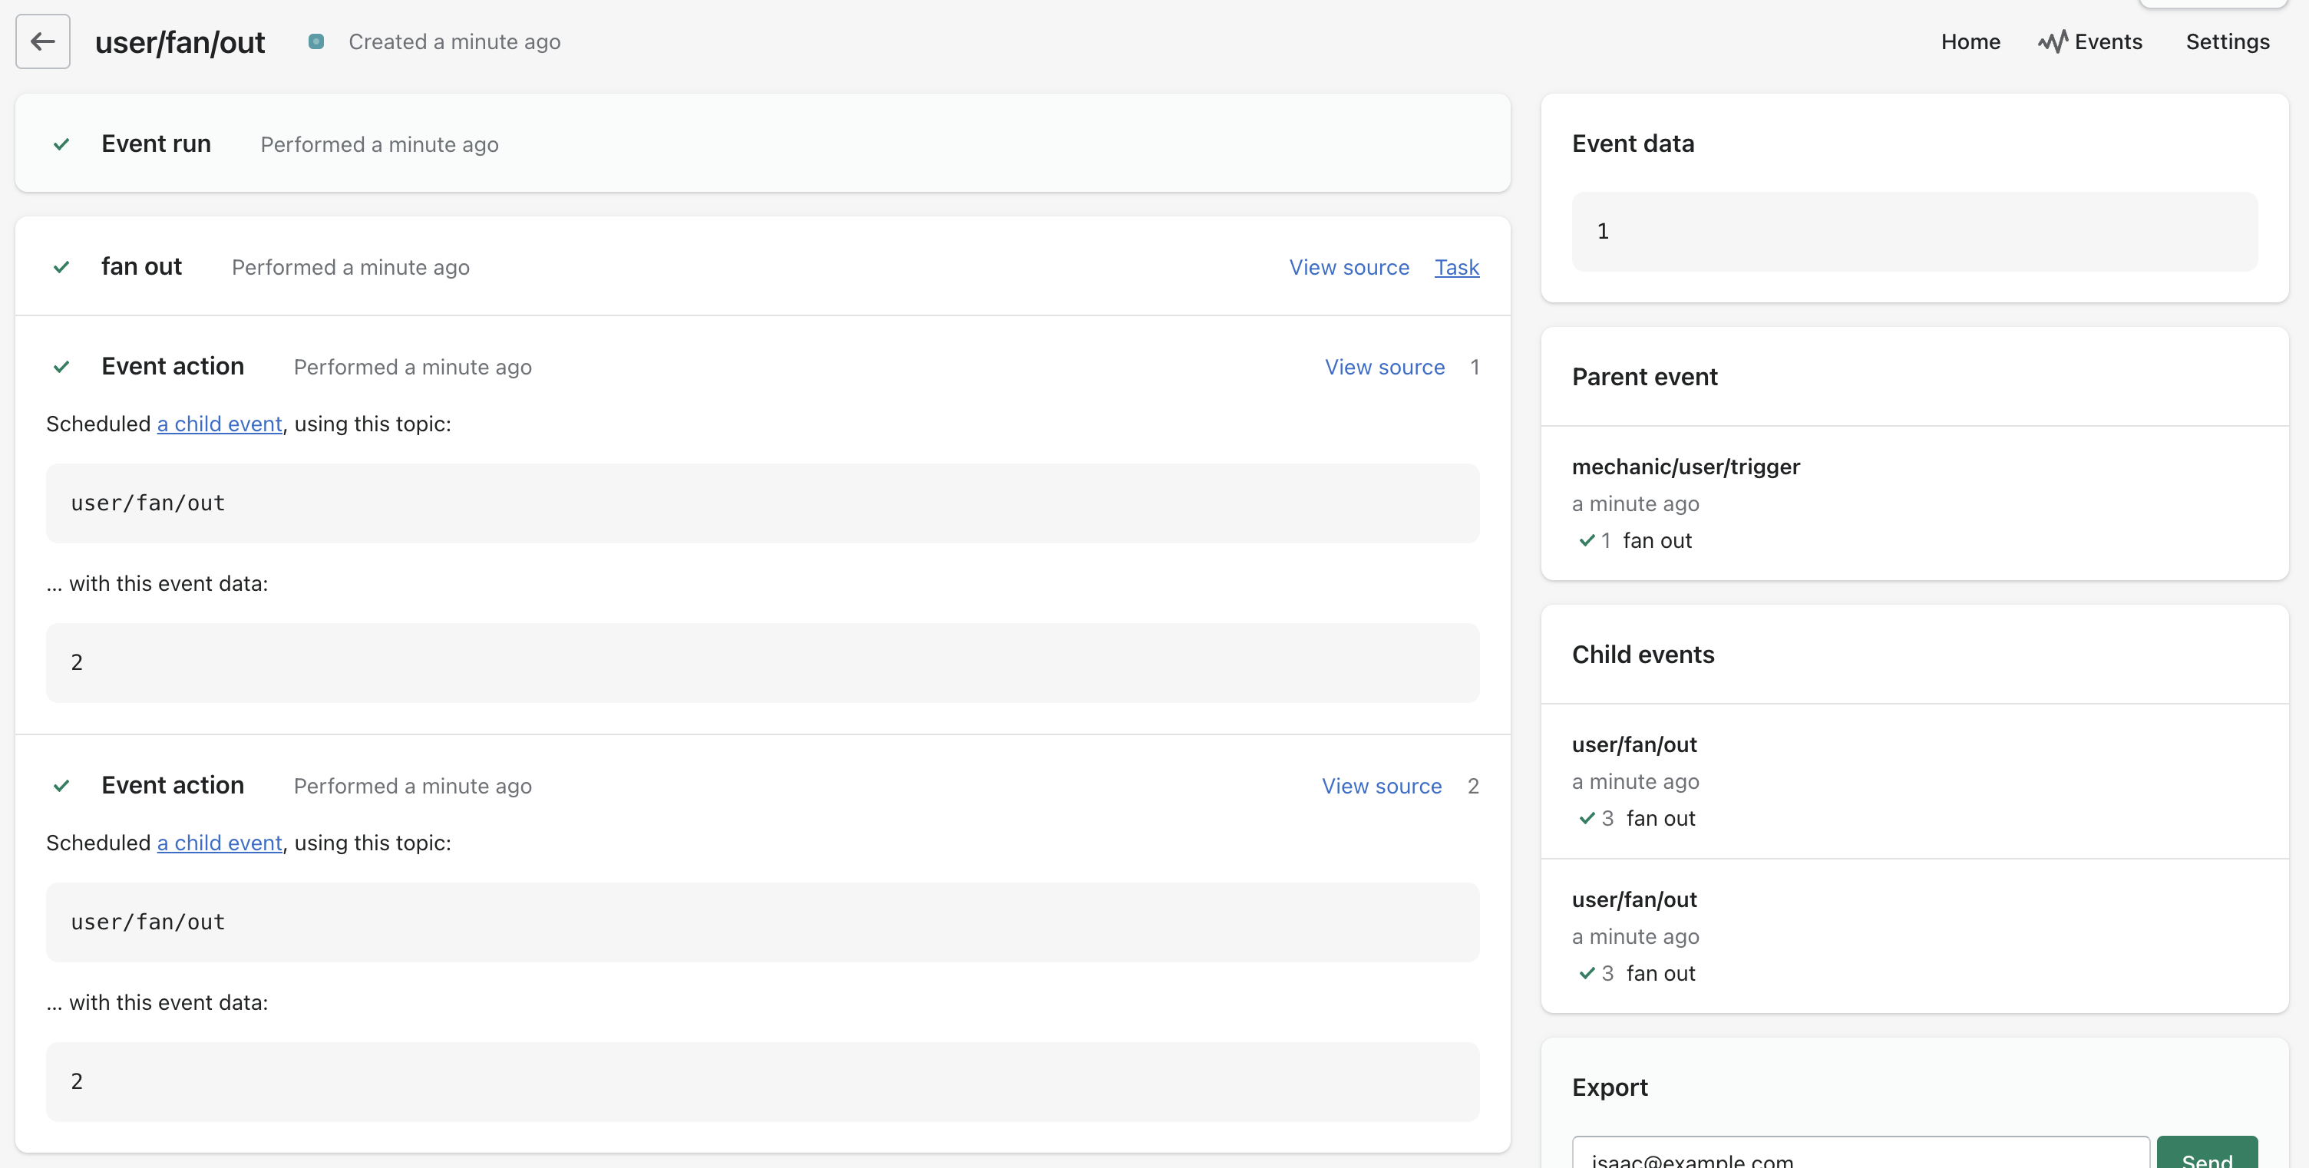This screenshot has height=1168, width=2309.
Task: Click the Event run green checkmark
Action: (x=61, y=144)
